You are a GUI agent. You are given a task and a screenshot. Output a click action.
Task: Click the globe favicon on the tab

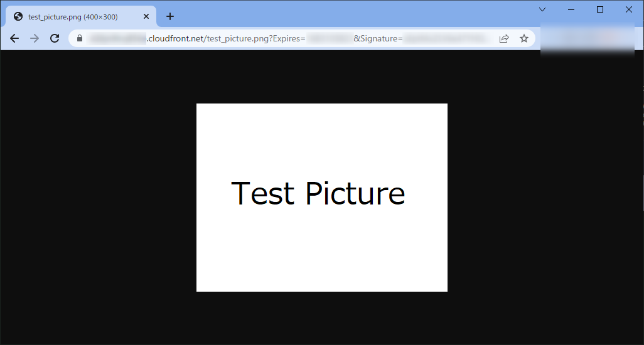18,17
